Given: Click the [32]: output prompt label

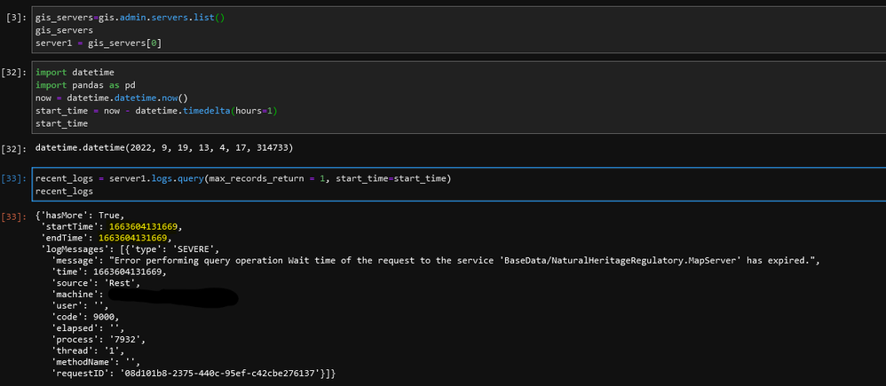Looking at the screenshot, I should coord(13,148).
